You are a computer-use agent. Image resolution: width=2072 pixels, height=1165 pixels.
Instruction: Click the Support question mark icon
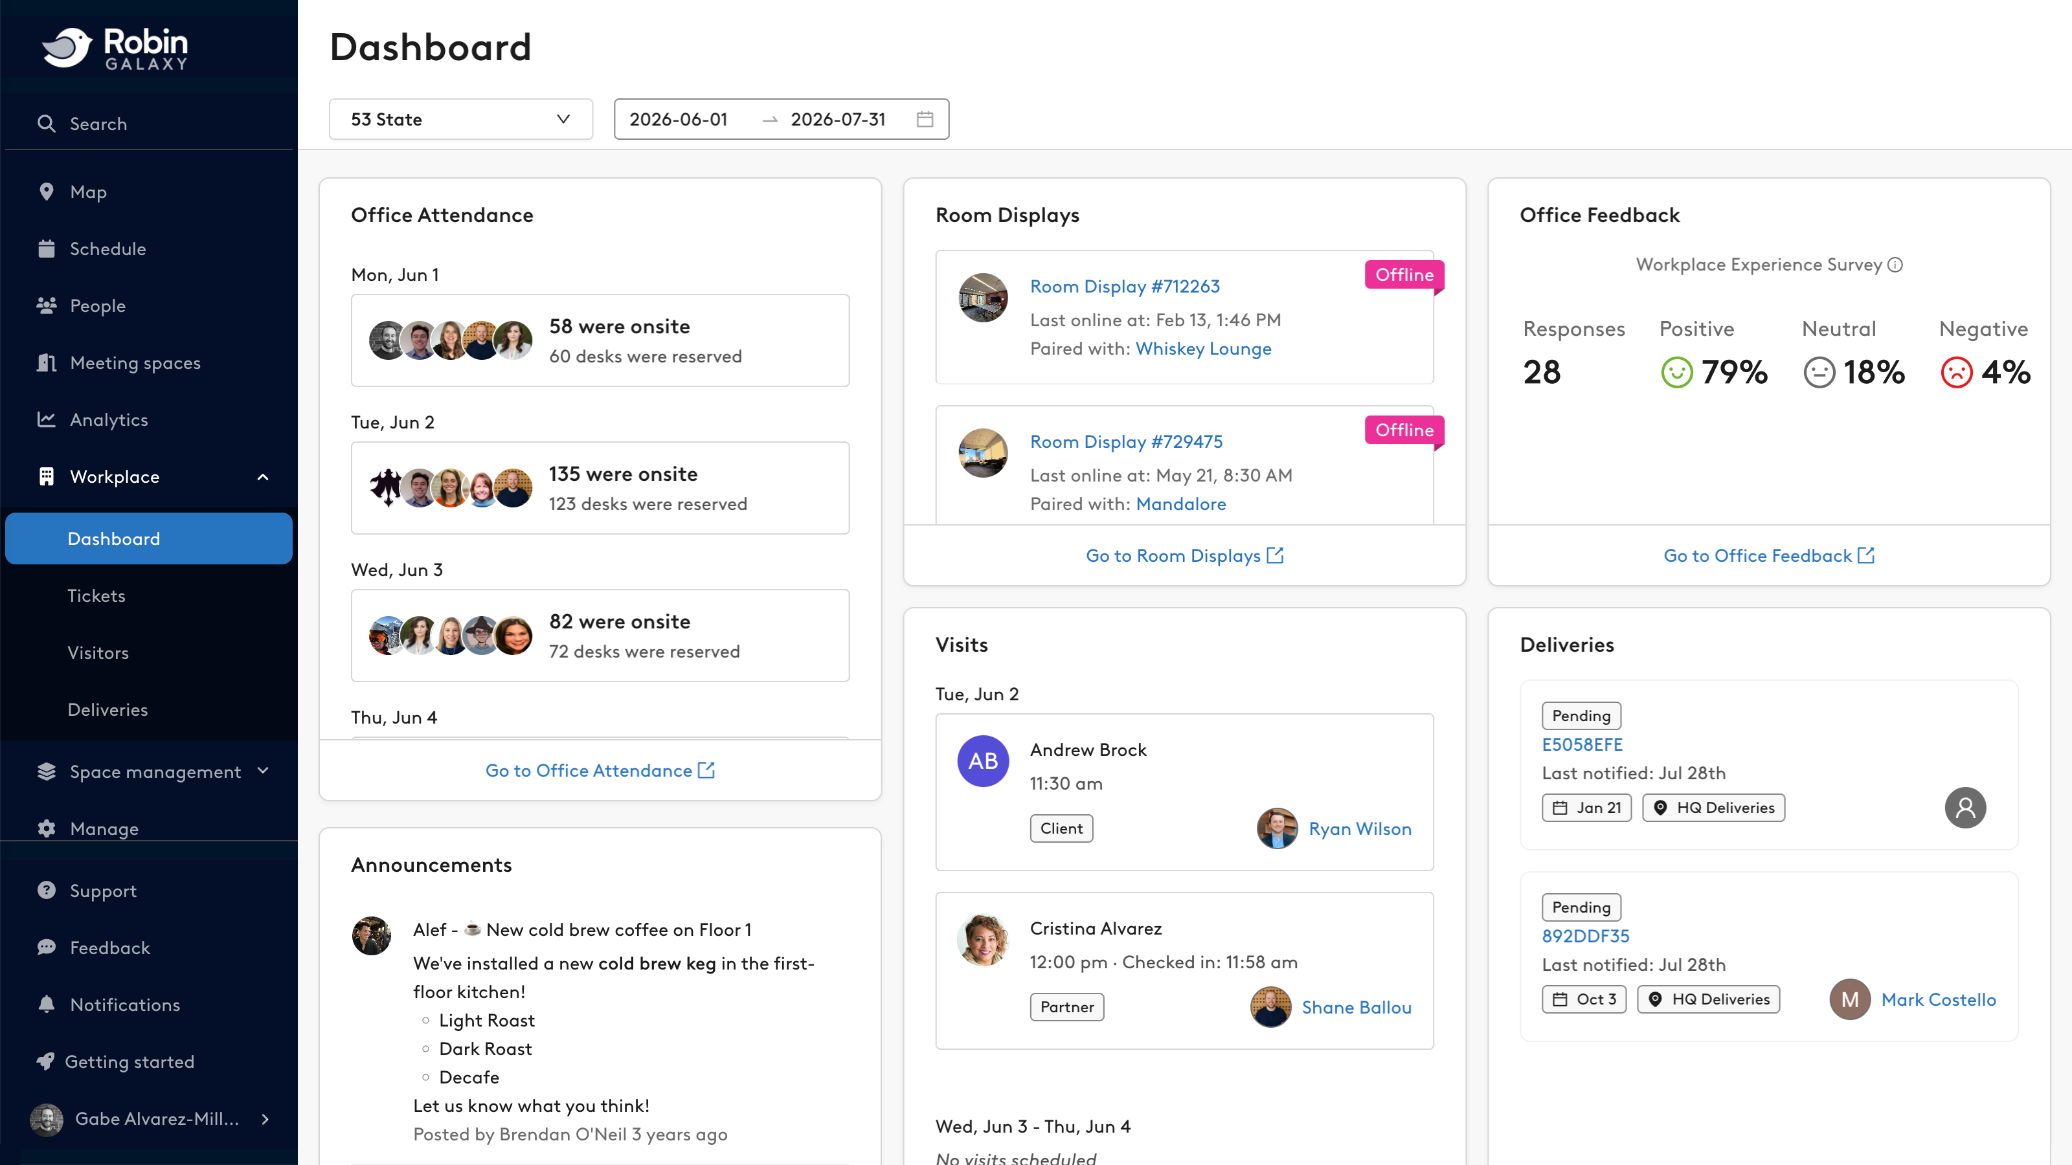47,890
